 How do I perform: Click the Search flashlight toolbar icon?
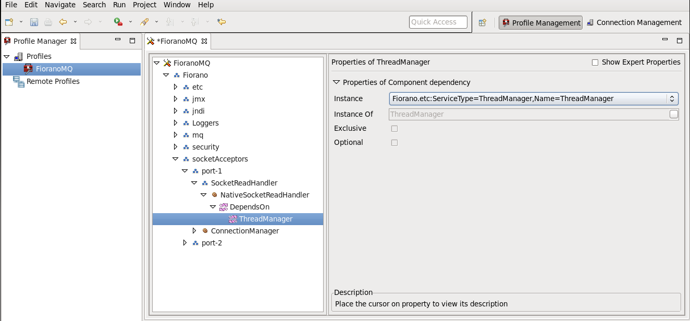point(145,22)
